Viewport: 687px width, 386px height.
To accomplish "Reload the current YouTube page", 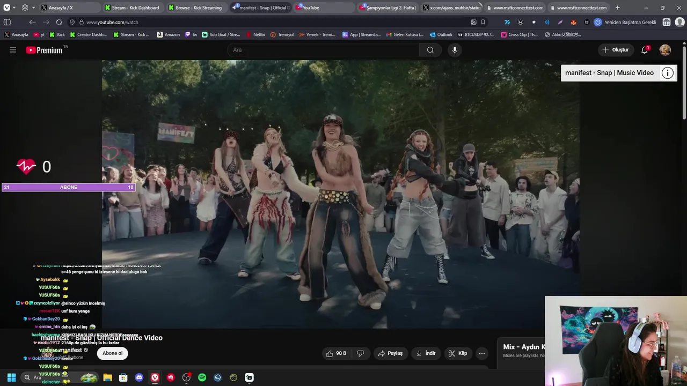I will pyautogui.click(x=59, y=22).
